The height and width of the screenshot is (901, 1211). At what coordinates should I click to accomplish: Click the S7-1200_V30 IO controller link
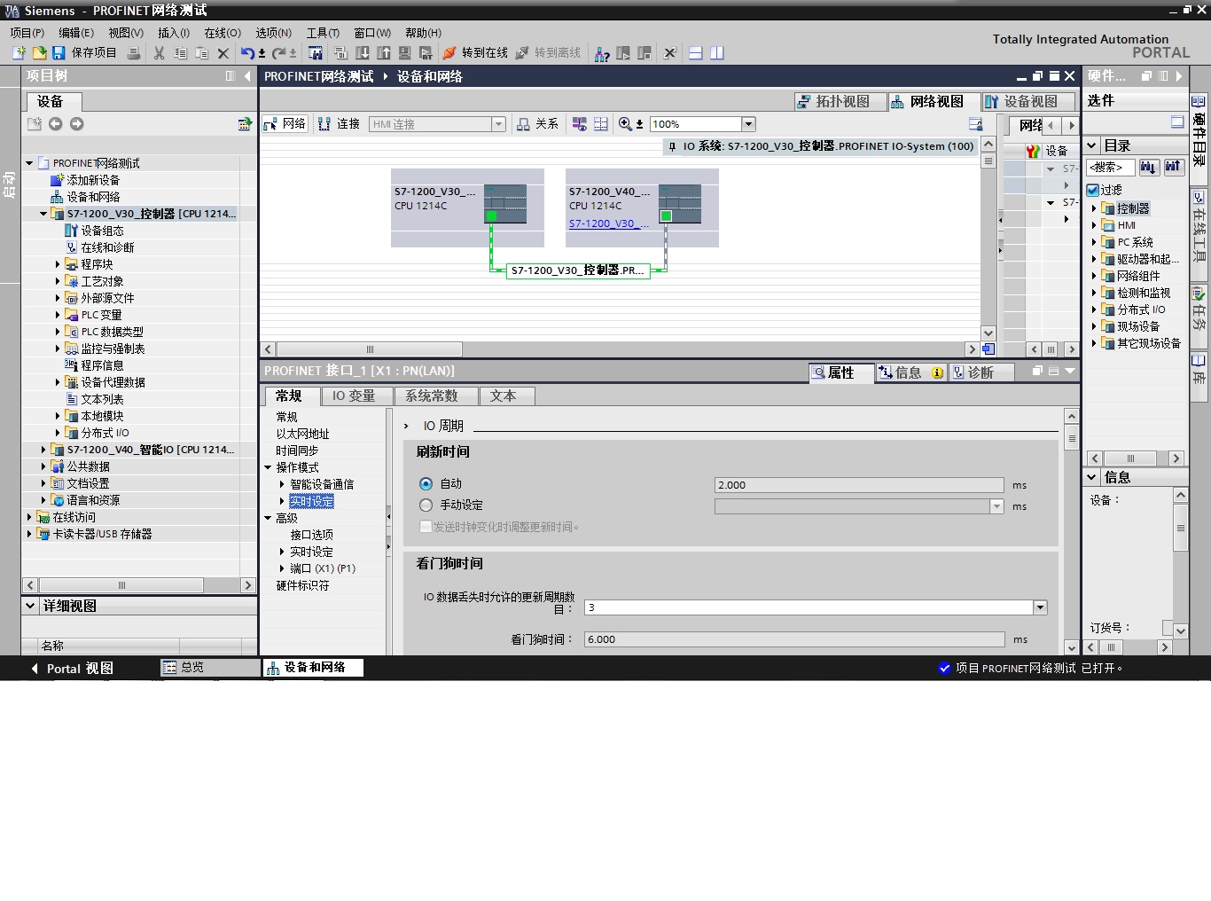[x=609, y=223]
